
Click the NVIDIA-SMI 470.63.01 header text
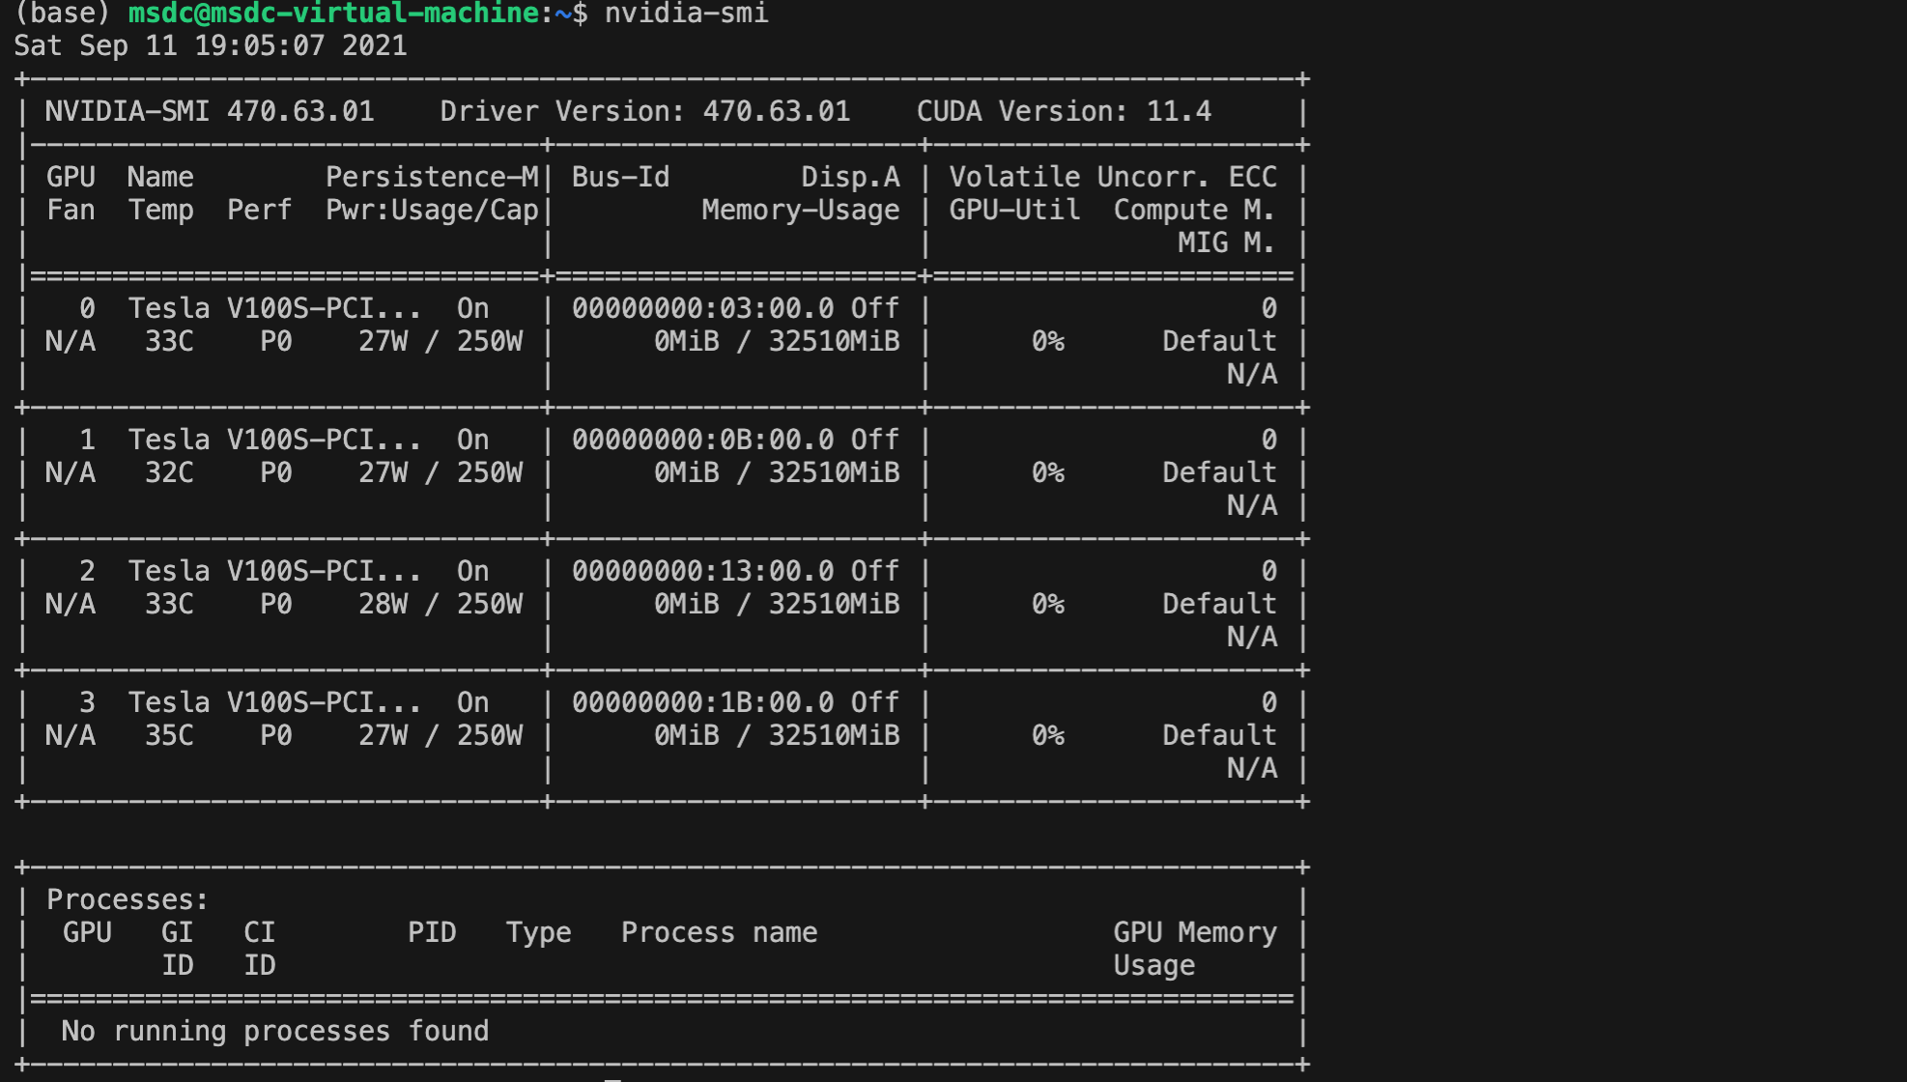(x=209, y=112)
